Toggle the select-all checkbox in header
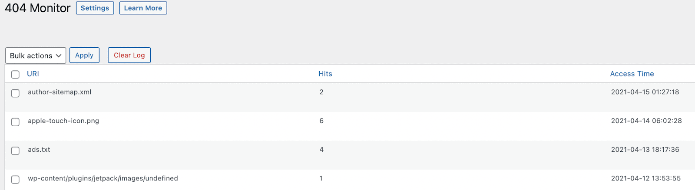Viewport: 695px width, 190px height. [15, 74]
